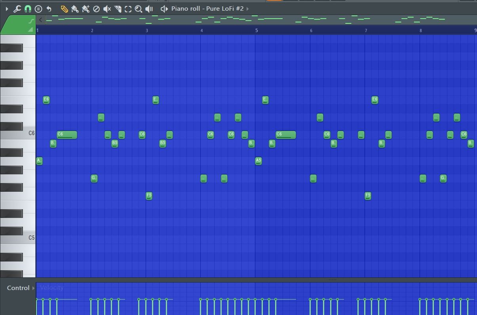
Task: Click the note overview minimap strip
Action: click(261, 19)
